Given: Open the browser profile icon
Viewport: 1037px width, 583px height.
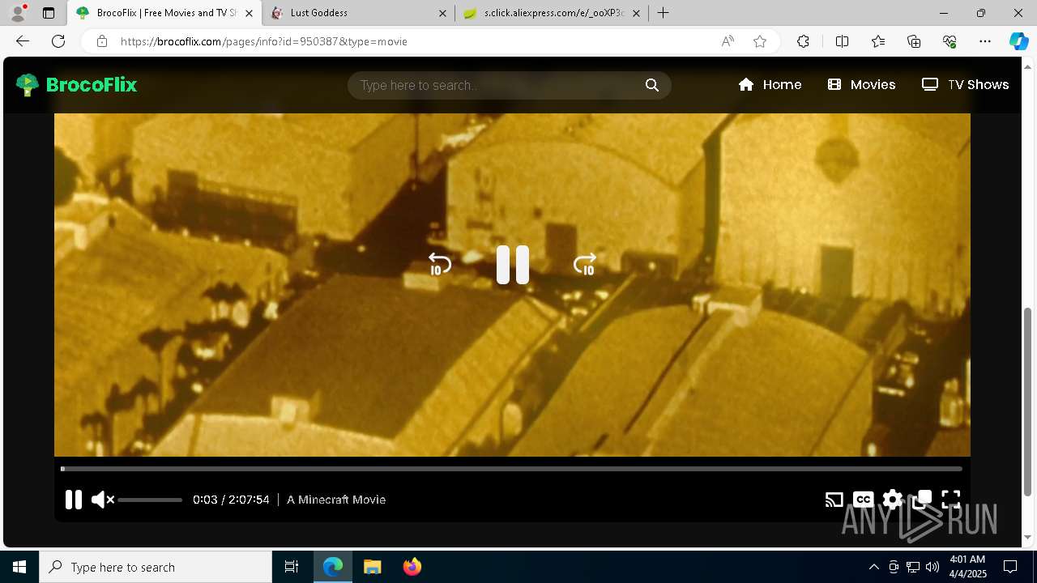Looking at the screenshot, I should click(x=18, y=13).
